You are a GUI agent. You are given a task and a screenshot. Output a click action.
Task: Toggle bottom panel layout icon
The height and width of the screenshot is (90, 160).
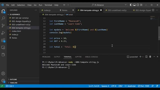(x=134, y=5)
